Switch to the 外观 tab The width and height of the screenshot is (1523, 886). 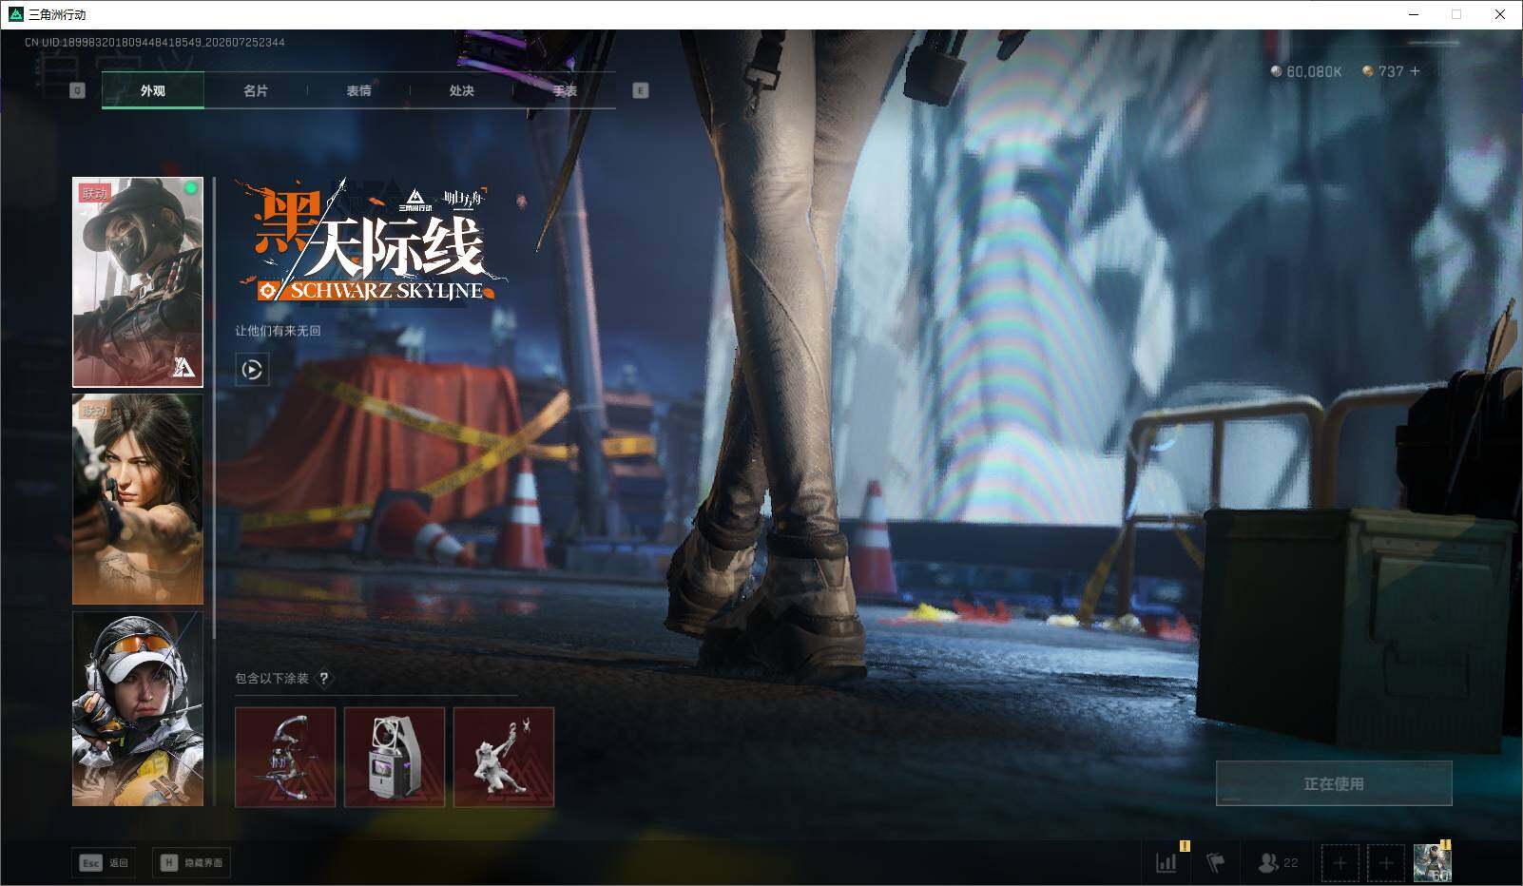(x=153, y=90)
